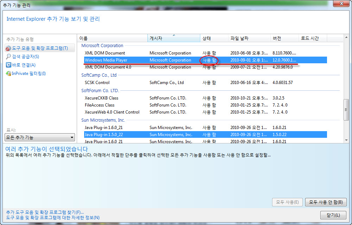Image resolution: width=352 pixels, height=225 pixels.
Task: Sort by 파일 날짜 column header
Action: [249, 38]
